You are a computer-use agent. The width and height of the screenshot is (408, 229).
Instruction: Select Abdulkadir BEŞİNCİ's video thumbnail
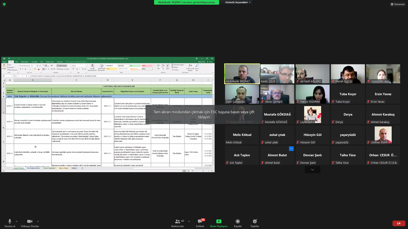click(x=241, y=74)
